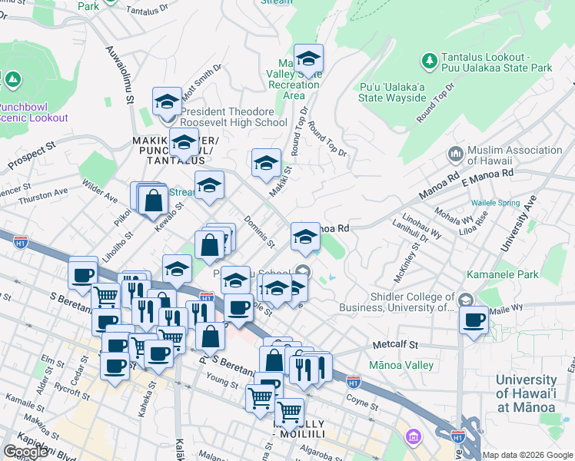The width and height of the screenshot is (575, 461).
Task: Click the restaurant marker near Coyne St
Action: [304, 370]
